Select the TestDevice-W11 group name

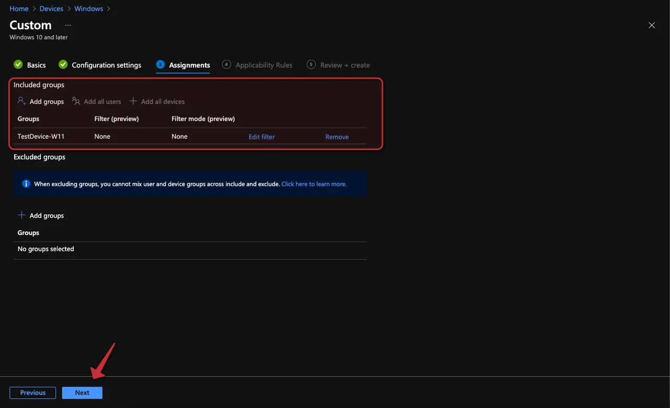pos(41,137)
